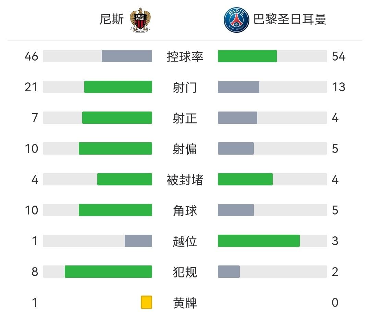The height and width of the screenshot is (313, 370).
Task: Click Nice's gray possession bar
Action: (127, 56)
